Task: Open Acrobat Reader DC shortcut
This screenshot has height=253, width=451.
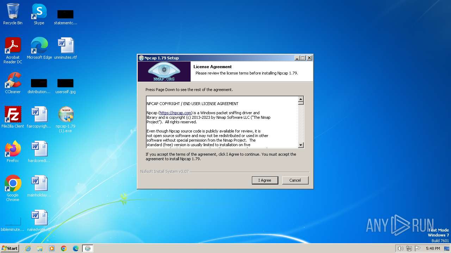Action: coord(13,50)
